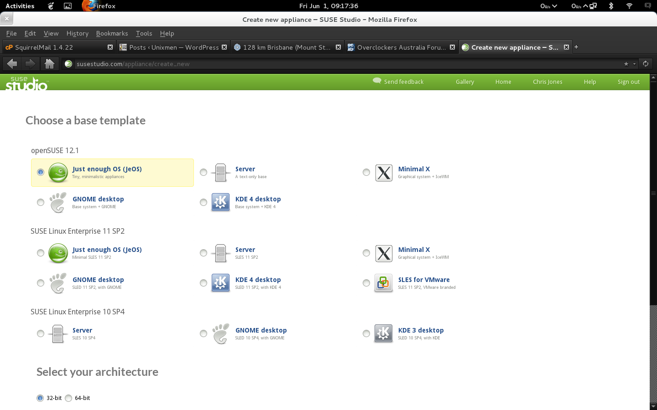Click the openSUSE 12.1 GNOME foot icon
The width and height of the screenshot is (657, 410).
pos(58,203)
